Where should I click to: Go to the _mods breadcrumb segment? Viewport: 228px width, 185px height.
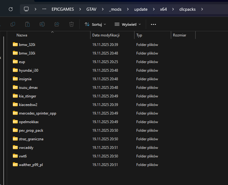(115, 9)
